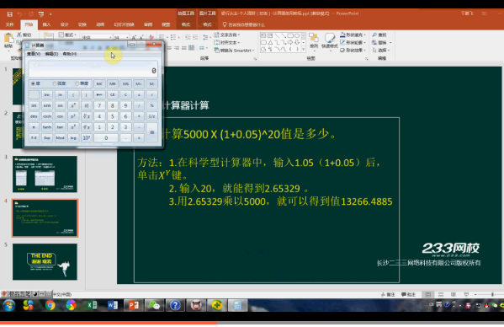Click the equals key on calculator

pos(152,132)
